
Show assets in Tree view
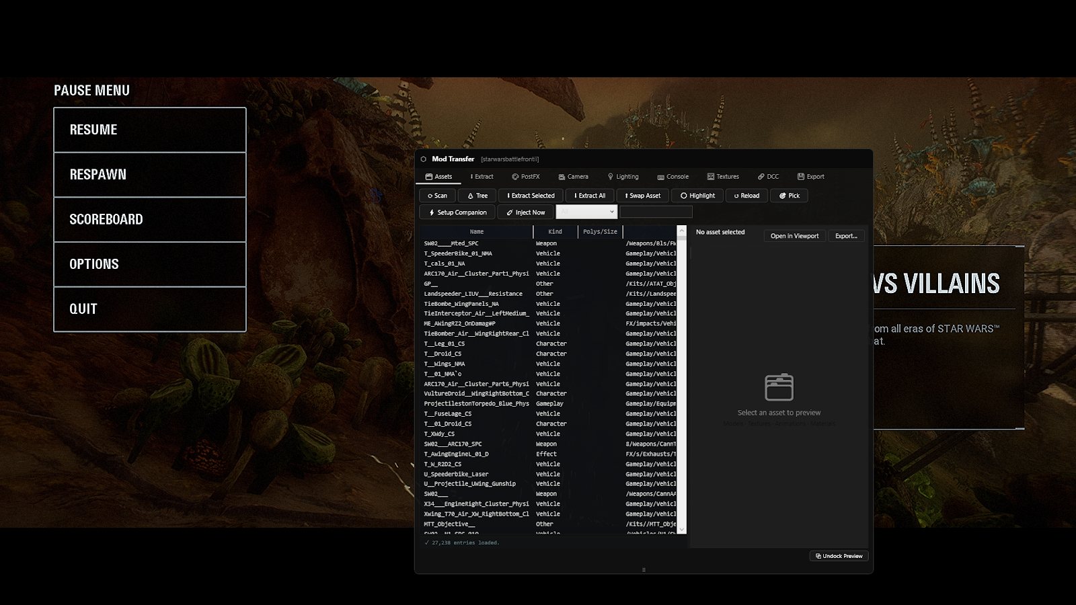click(x=477, y=196)
